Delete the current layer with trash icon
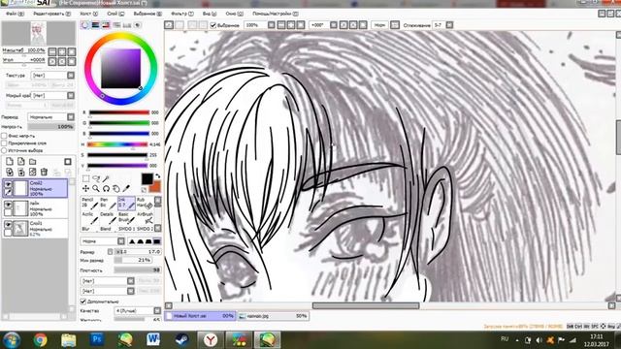Viewport: 621px width, 349px height. coord(44,173)
